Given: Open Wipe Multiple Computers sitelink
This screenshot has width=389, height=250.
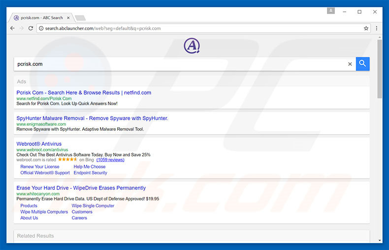Looking at the screenshot, I should [44, 212].
